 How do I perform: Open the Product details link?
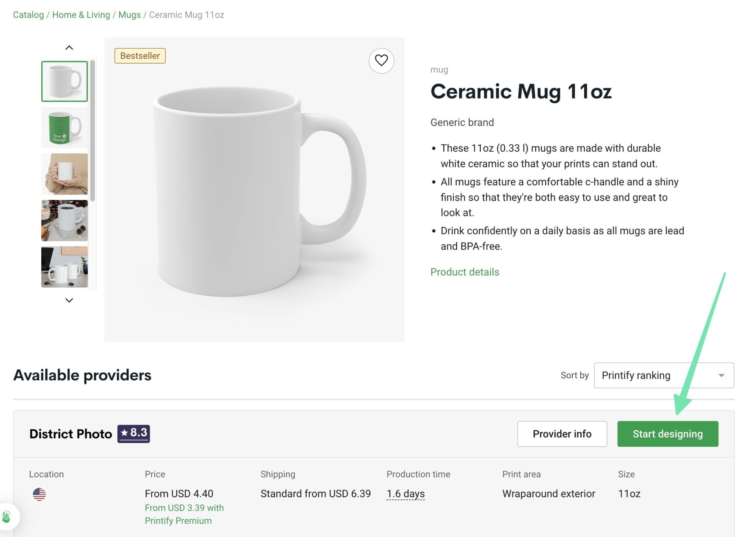pos(464,272)
